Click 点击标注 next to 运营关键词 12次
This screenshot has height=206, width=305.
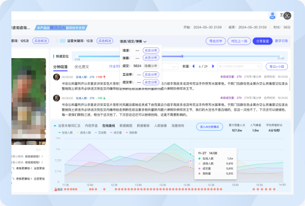click(105, 41)
